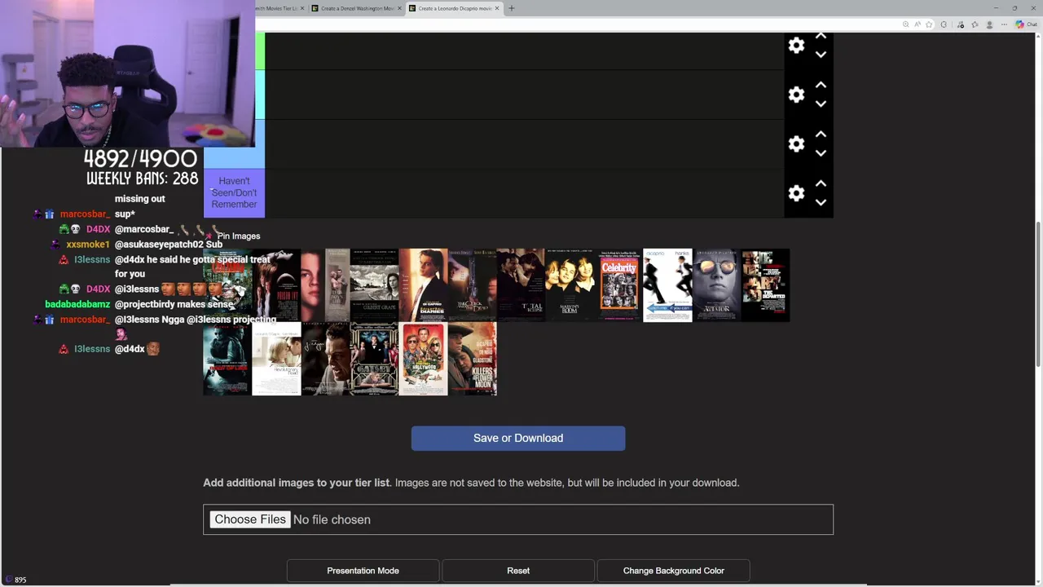
Task: Move the green tier row down
Action: tap(821, 55)
